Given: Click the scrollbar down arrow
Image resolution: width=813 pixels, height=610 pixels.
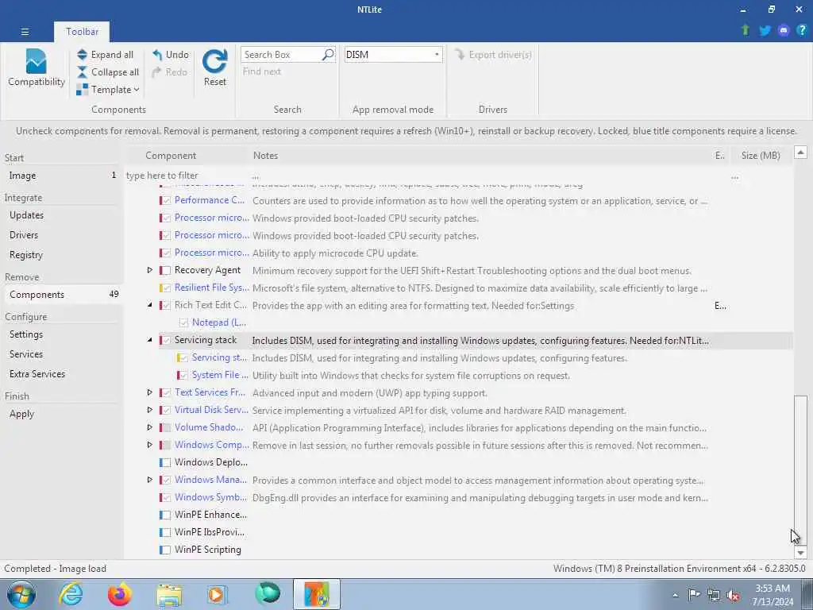Looking at the screenshot, I should point(800,553).
